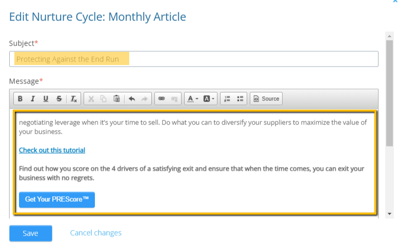Apply strikethrough formatting

click(x=59, y=99)
